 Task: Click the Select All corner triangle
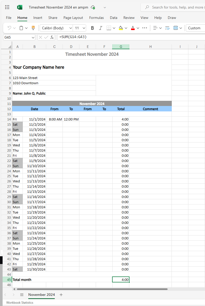[9, 47]
